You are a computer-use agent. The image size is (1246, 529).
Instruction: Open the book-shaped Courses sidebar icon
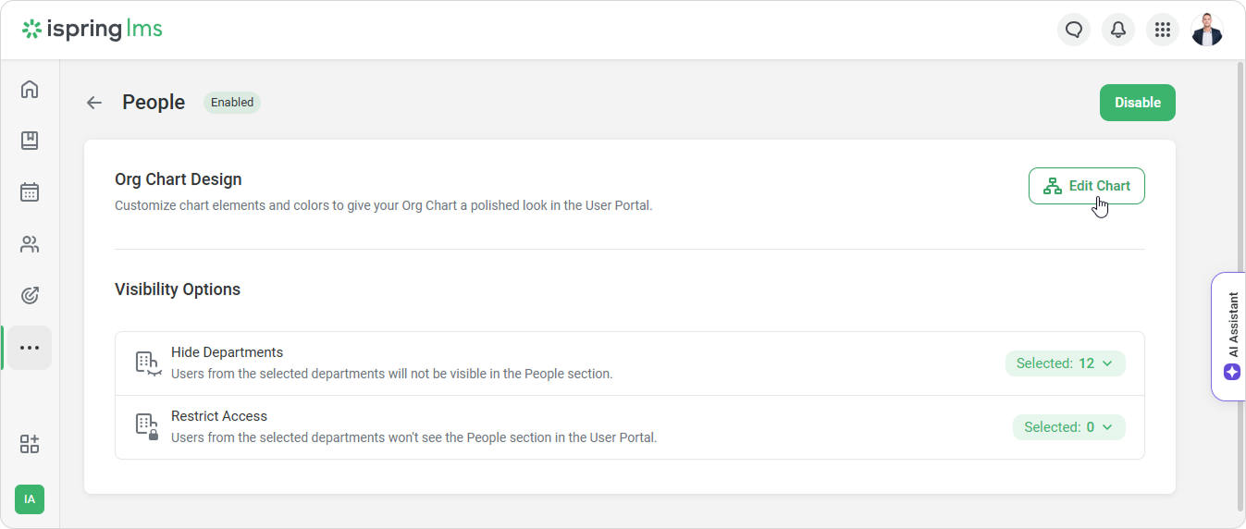coord(30,141)
